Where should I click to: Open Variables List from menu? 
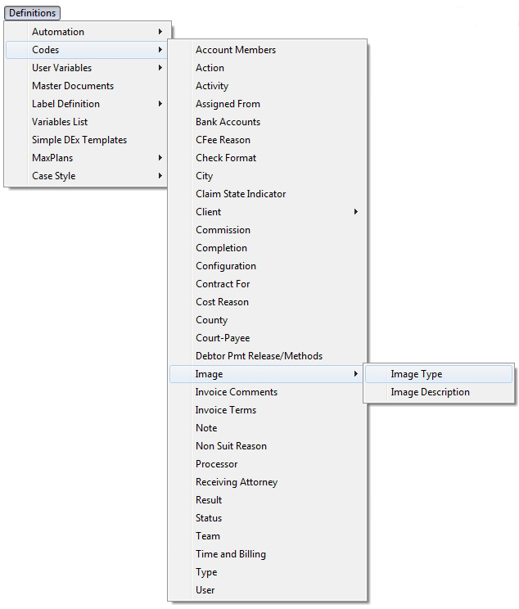tap(60, 122)
